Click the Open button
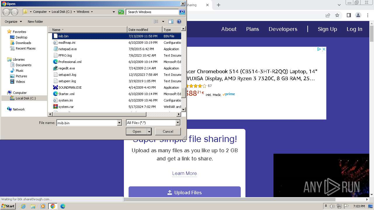 [x=137, y=132]
